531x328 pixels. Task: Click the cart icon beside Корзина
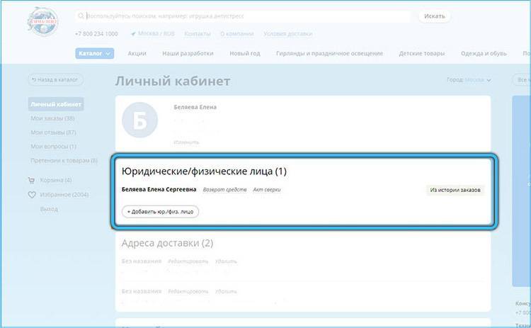click(31, 180)
